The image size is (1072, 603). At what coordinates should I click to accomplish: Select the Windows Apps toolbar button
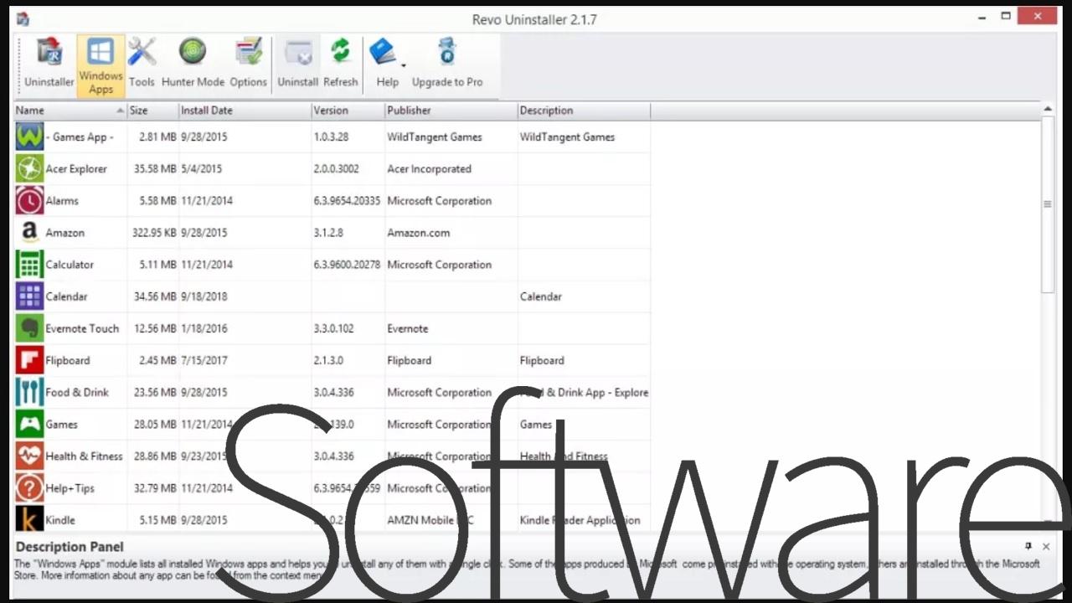point(100,65)
